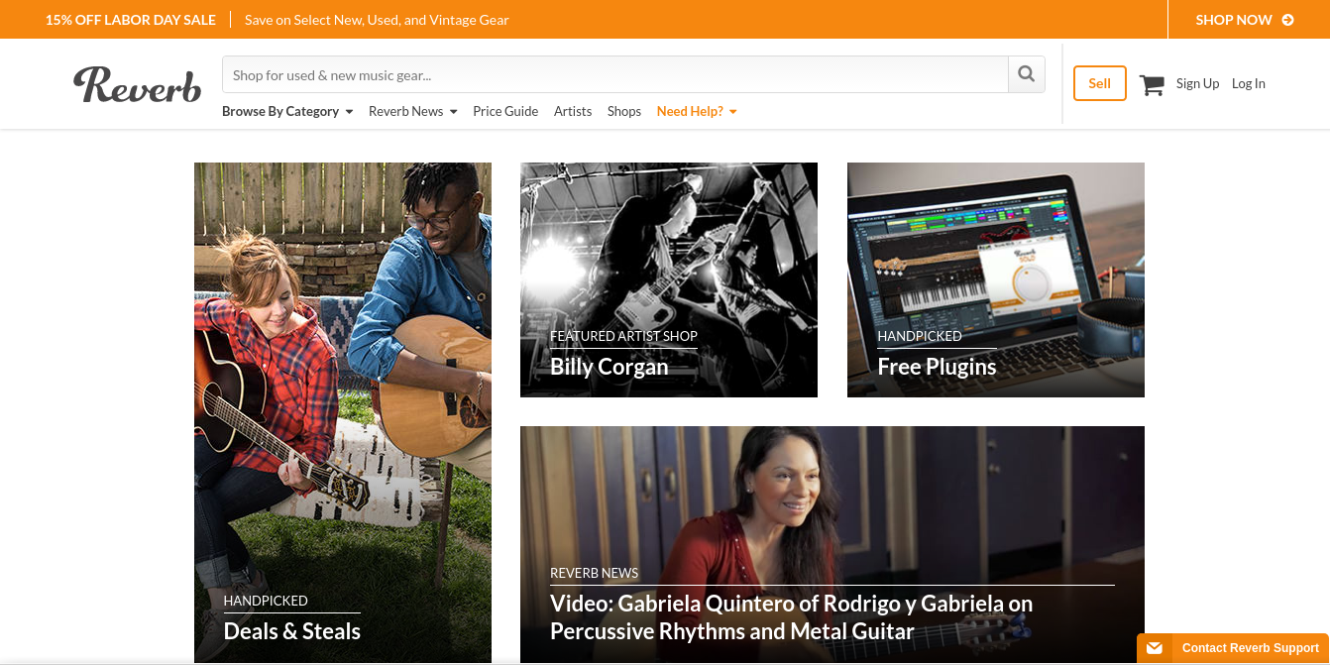The image size is (1330, 665).
Task: Open the Need Help? dropdown
Action: click(x=697, y=111)
